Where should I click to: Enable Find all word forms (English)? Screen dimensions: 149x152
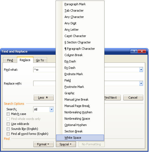[8, 134]
